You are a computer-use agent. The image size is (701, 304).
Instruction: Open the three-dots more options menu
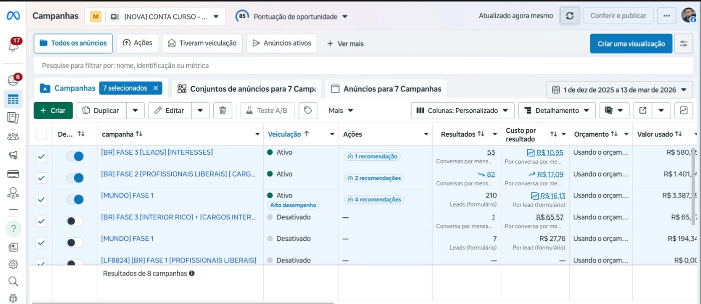tap(666, 16)
